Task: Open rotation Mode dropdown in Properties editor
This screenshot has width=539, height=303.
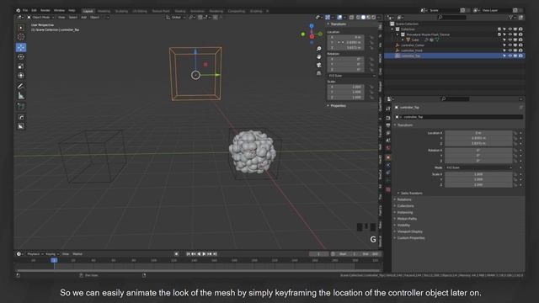Action: click(478, 167)
